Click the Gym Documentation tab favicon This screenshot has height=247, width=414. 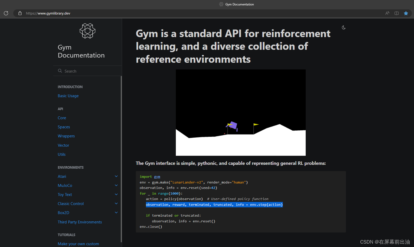221,4
